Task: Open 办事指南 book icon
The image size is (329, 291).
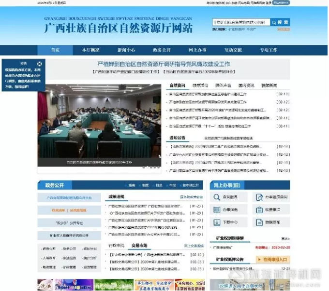Action: 217,210
